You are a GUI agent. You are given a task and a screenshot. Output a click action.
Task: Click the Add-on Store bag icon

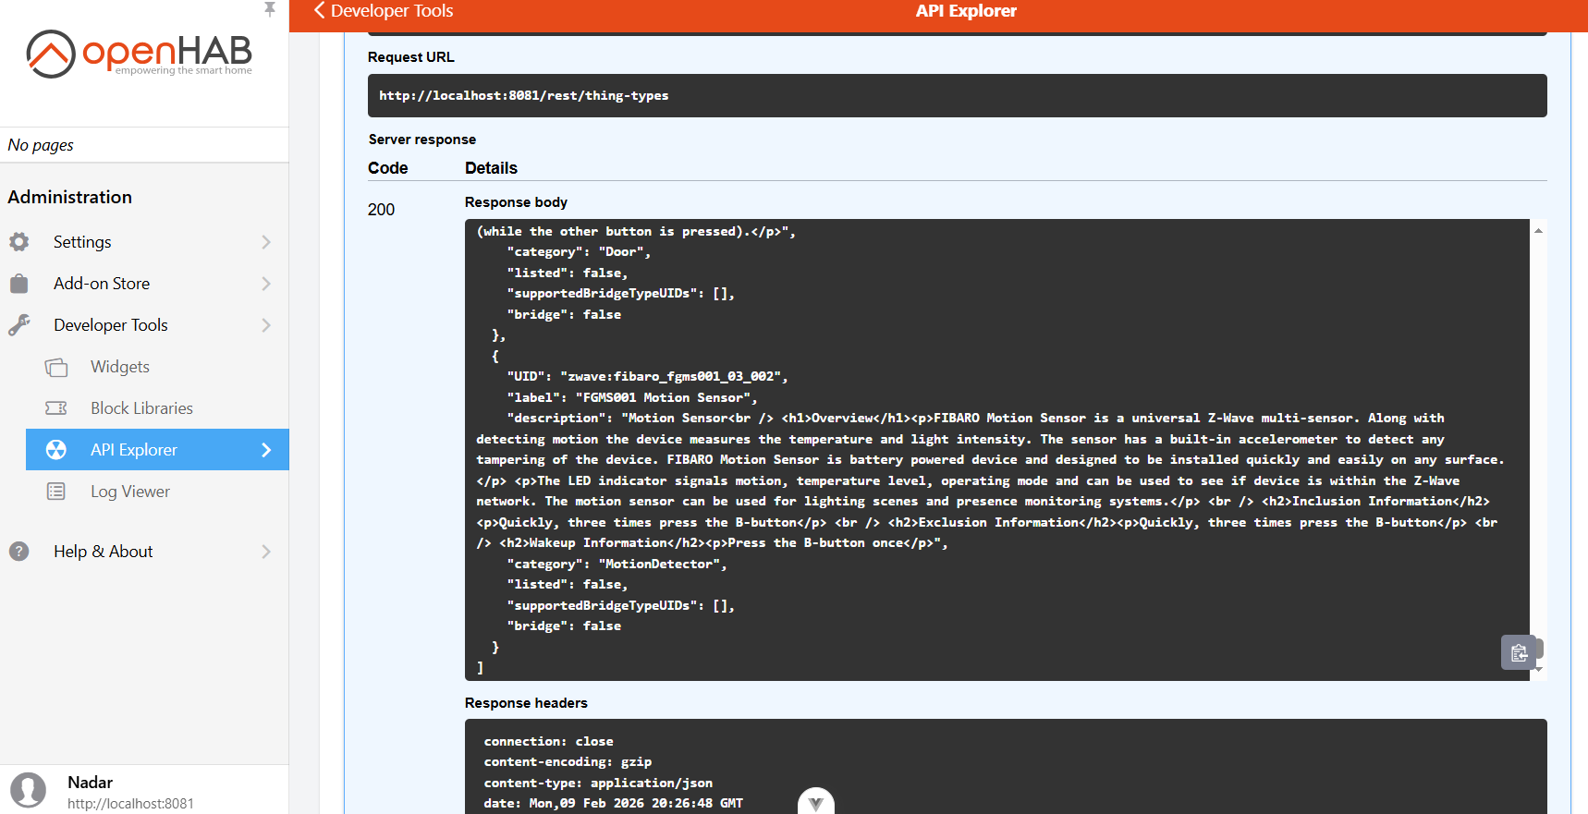pos(19,284)
